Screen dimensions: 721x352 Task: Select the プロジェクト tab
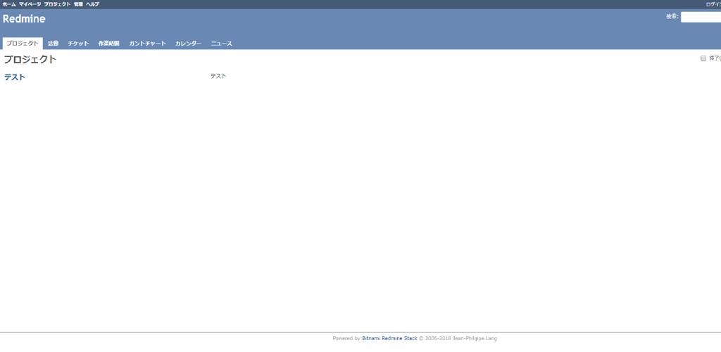pos(23,44)
